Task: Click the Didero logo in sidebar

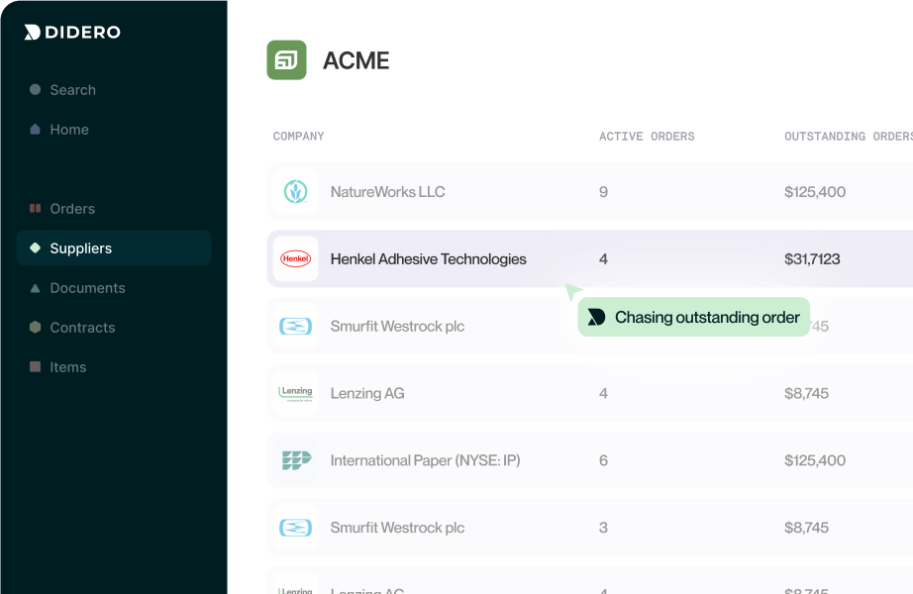Action: (72, 32)
